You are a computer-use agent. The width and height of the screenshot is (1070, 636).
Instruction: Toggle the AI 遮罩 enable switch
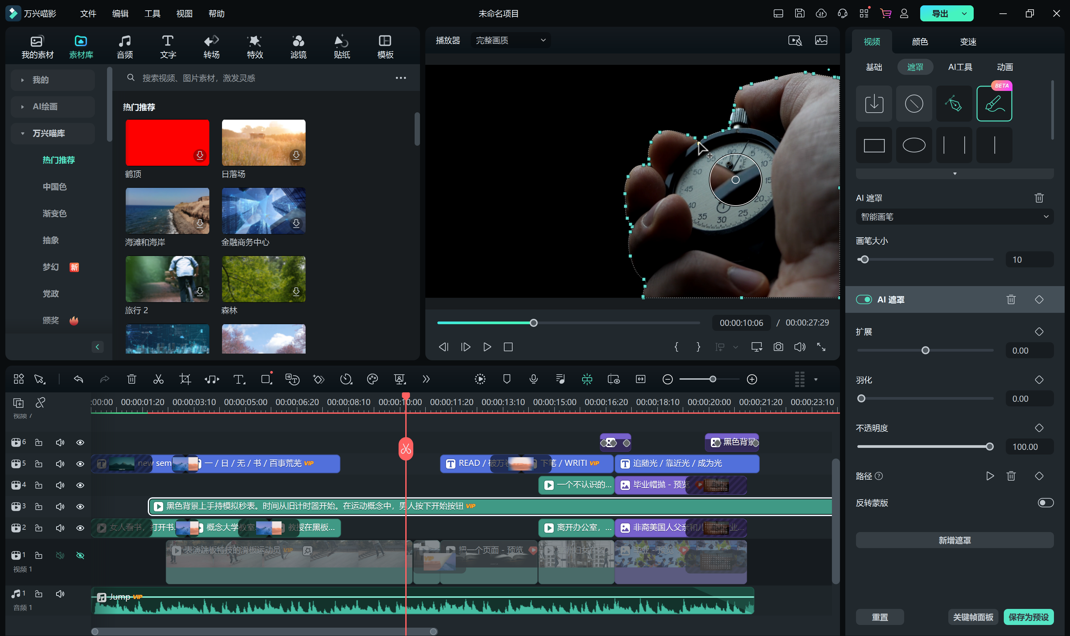pyautogui.click(x=864, y=299)
